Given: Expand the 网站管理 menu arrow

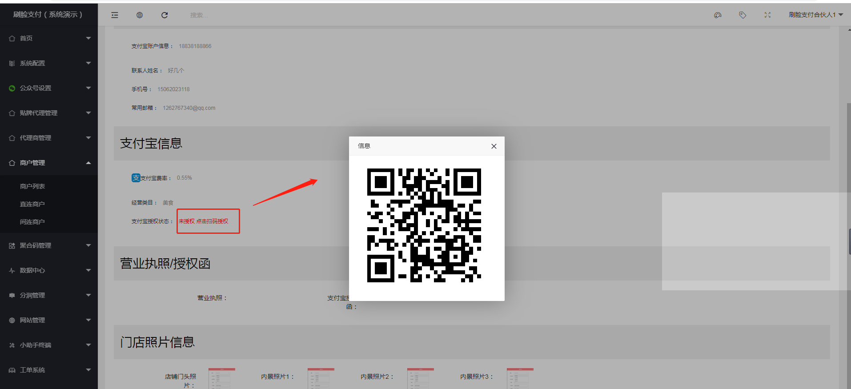Looking at the screenshot, I should (x=88, y=320).
